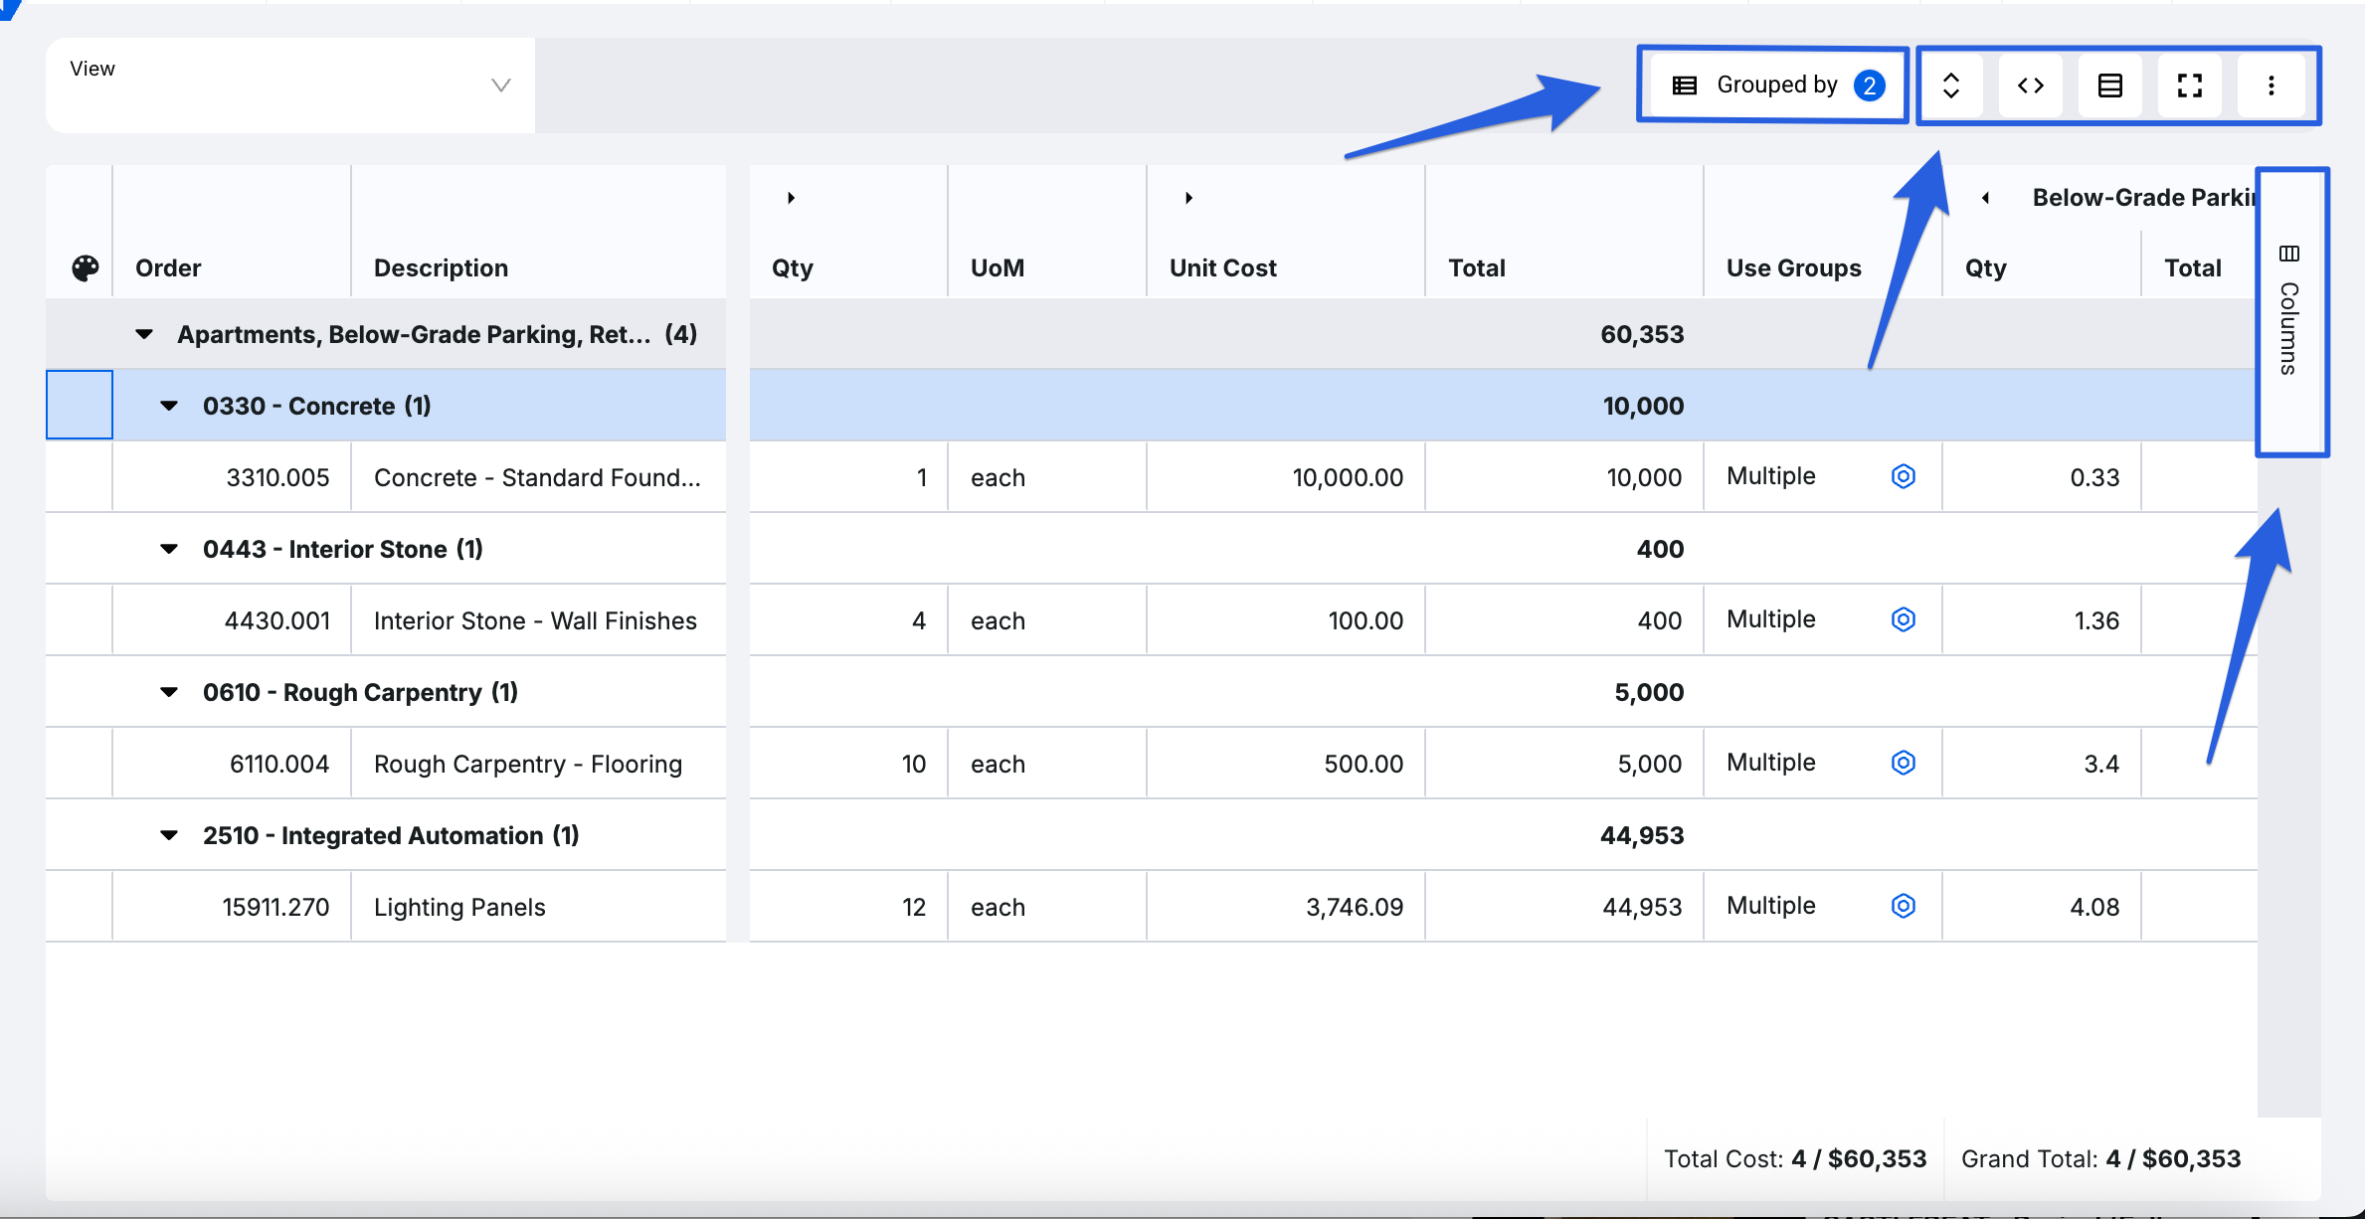Click the color palette icon in header
2365x1219 pixels.
click(x=86, y=267)
